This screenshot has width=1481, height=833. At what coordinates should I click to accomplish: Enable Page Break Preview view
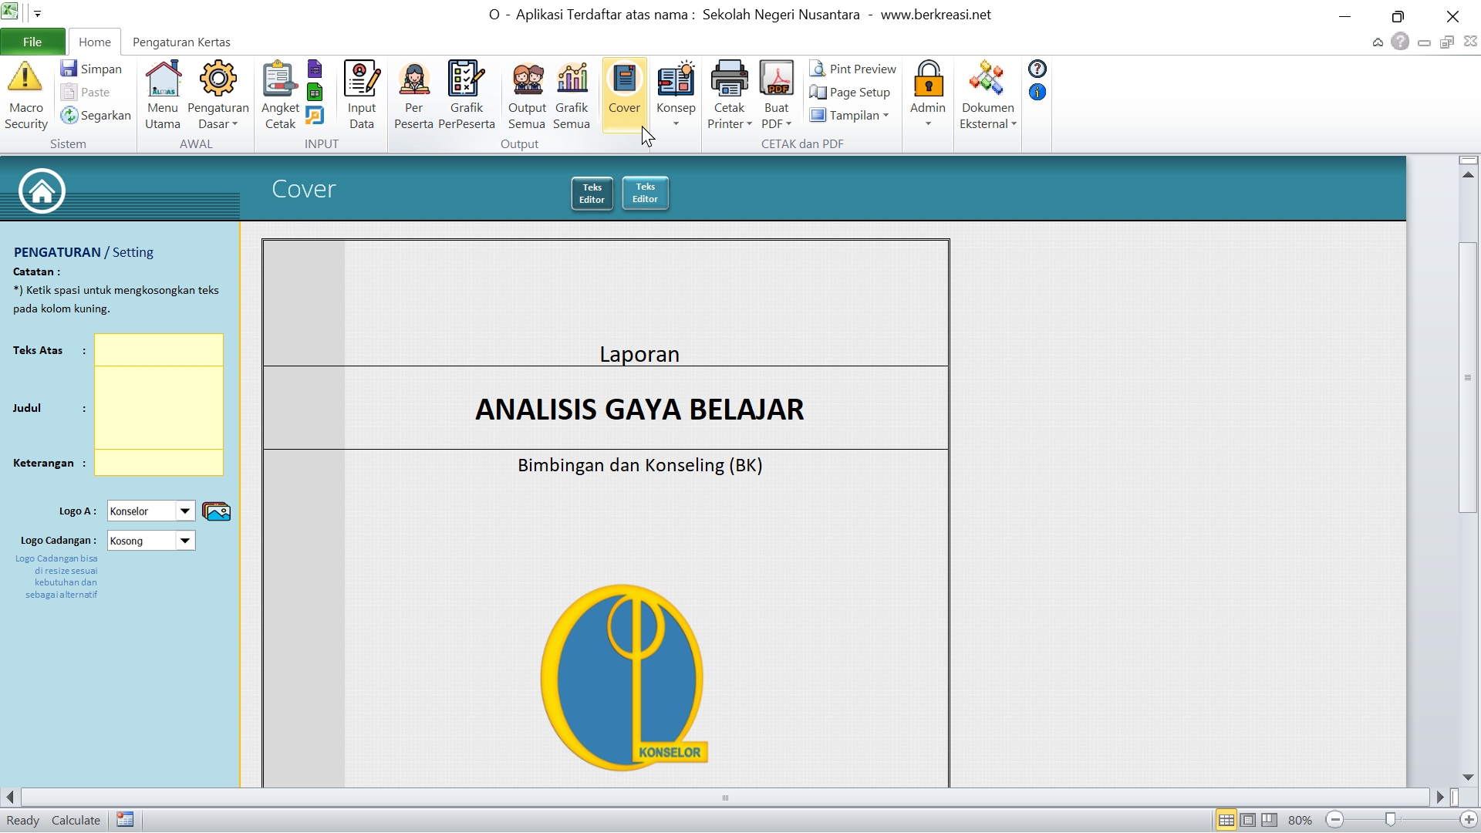pos(1269,820)
